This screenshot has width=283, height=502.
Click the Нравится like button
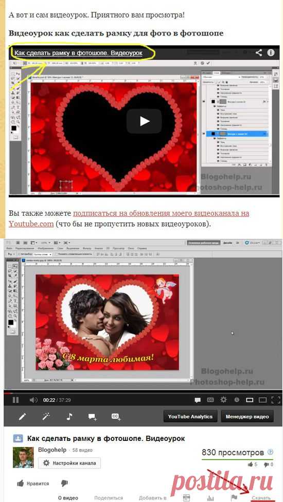tap(33, 484)
